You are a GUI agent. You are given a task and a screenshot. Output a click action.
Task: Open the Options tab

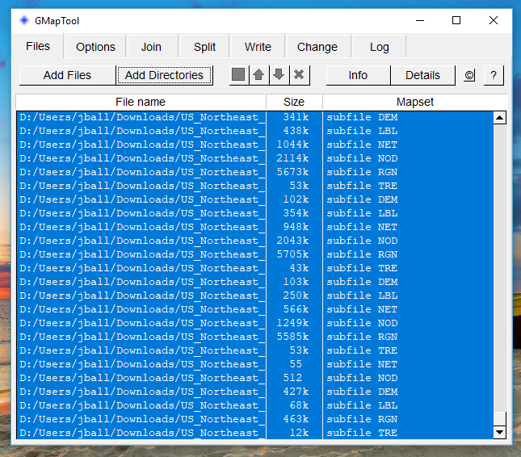[95, 47]
